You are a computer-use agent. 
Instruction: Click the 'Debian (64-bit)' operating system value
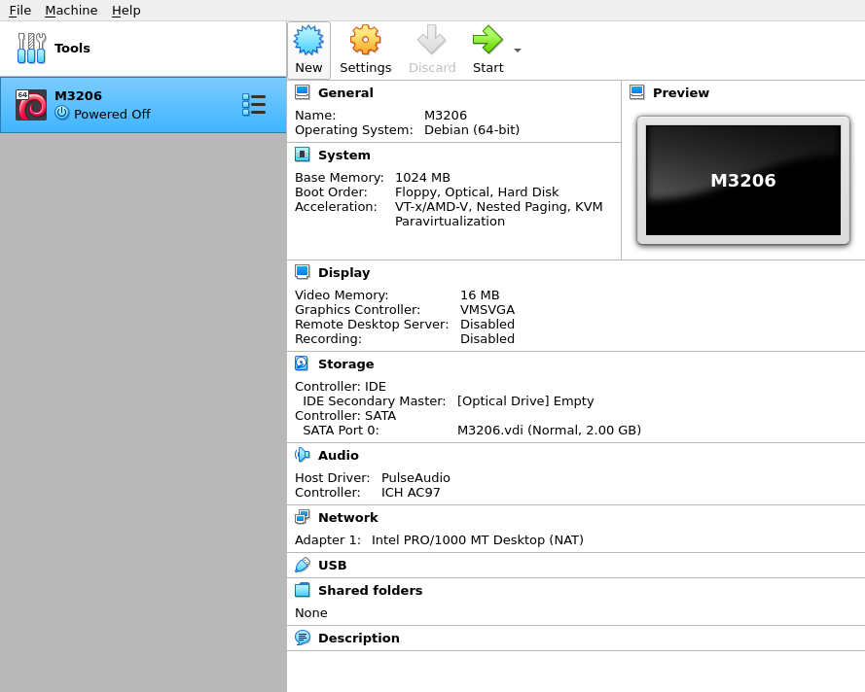pos(472,130)
